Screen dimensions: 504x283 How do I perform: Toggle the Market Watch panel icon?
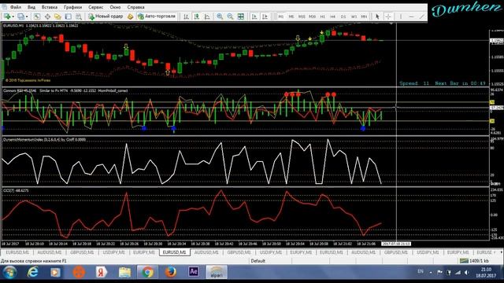click(x=37, y=17)
